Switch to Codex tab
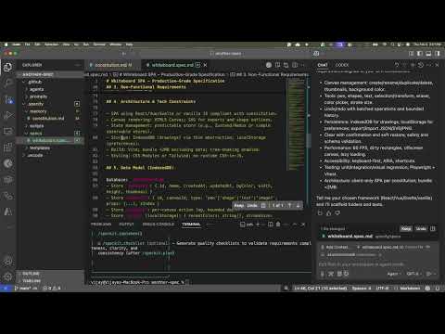The height and width of the screenshot is (334, 445). 342,65
